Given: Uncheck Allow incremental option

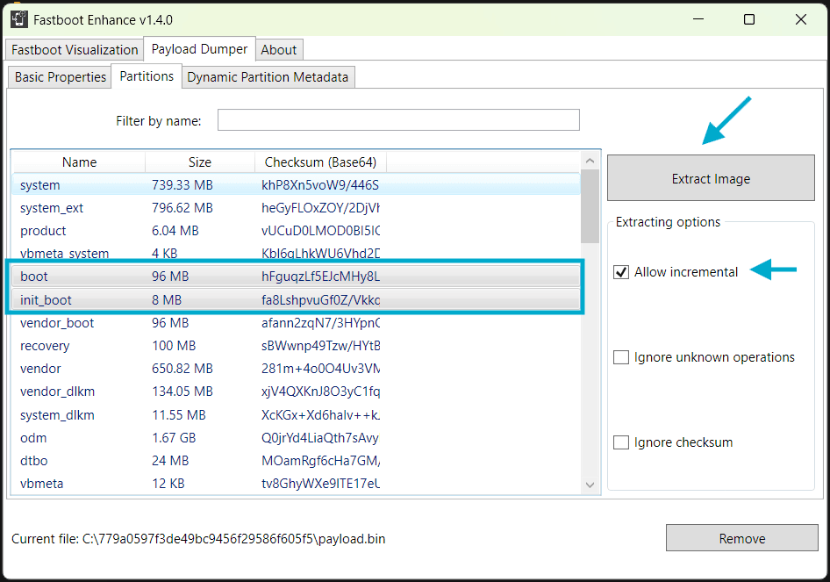Looking at the screenshot, I should click(x=621, y=272).
